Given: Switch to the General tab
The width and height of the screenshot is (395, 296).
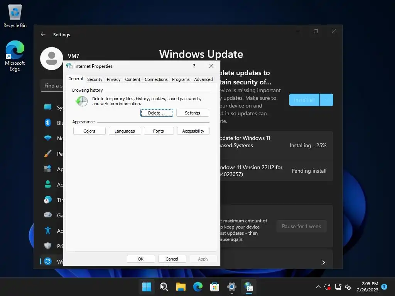Looking at the screenshot, I should (75, 79).
